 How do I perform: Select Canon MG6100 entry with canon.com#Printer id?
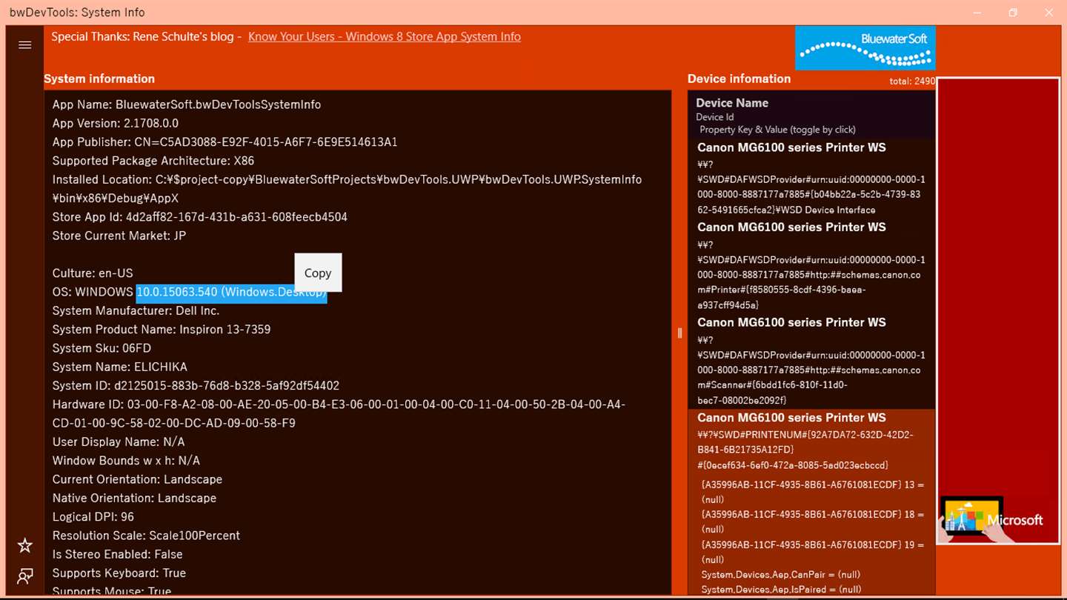(x=811, y=266)
